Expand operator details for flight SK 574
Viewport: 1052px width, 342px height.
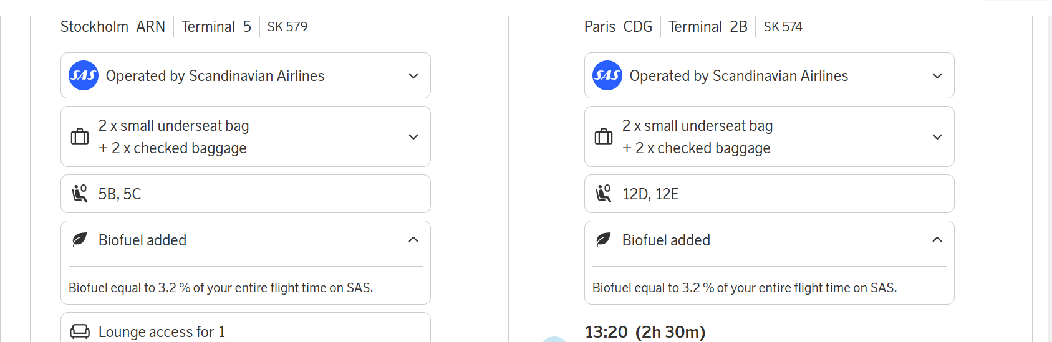tap(937, 76)
